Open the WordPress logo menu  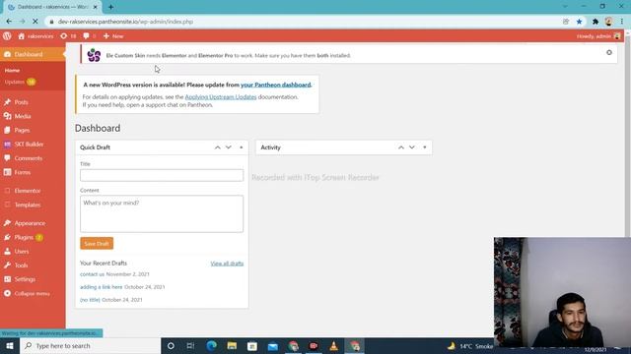point(7,36)
